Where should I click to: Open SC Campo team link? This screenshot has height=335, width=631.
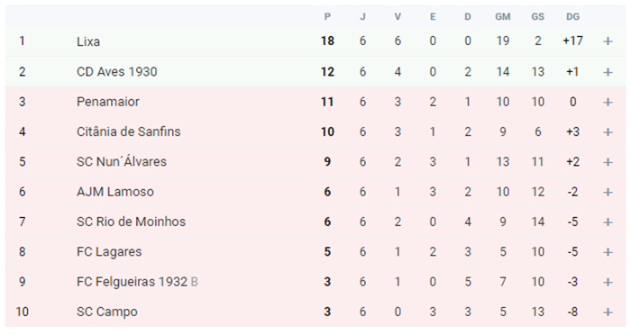[107, 312]
